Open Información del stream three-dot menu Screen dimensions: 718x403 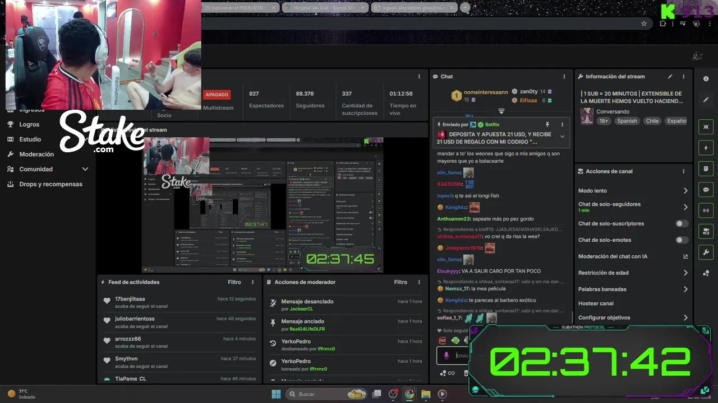point(683,77)
